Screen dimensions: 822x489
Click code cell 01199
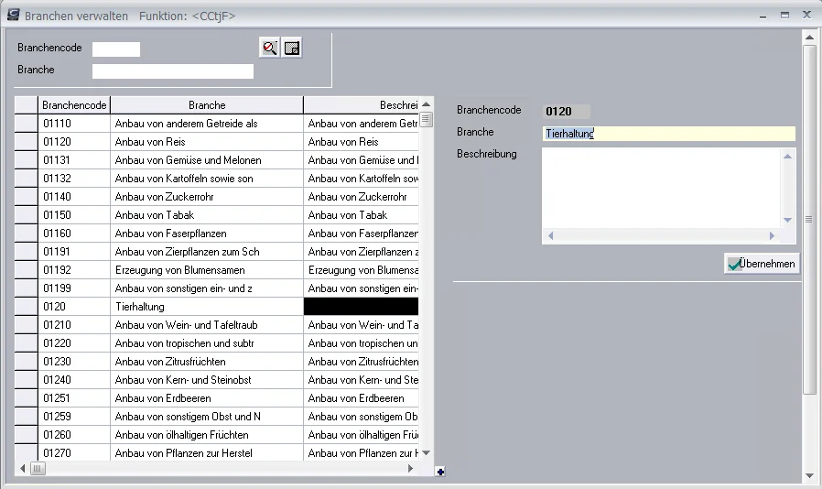tap(74, 288)
